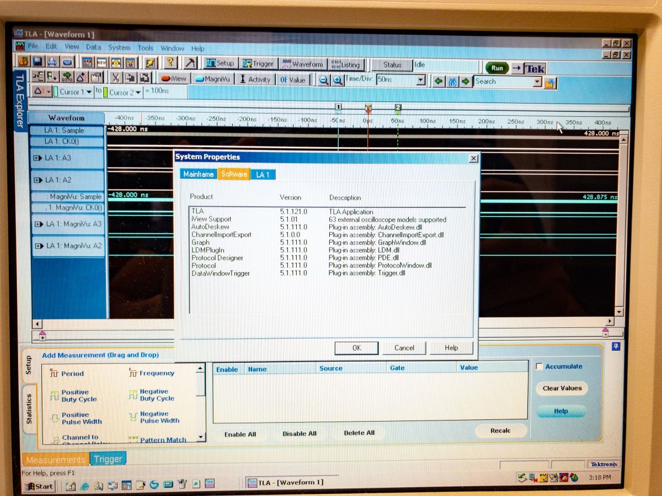This screenshot has height=496, width=662.
Task: Click the search backward green arrow
Action: coord(439,82)
